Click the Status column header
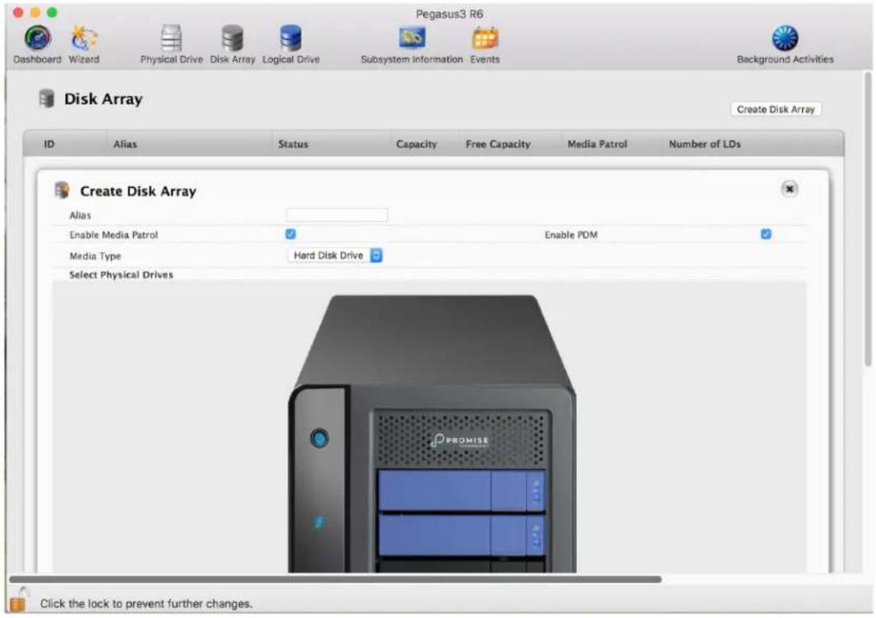Viewport: 876px width, 618px height. [293, 144]
